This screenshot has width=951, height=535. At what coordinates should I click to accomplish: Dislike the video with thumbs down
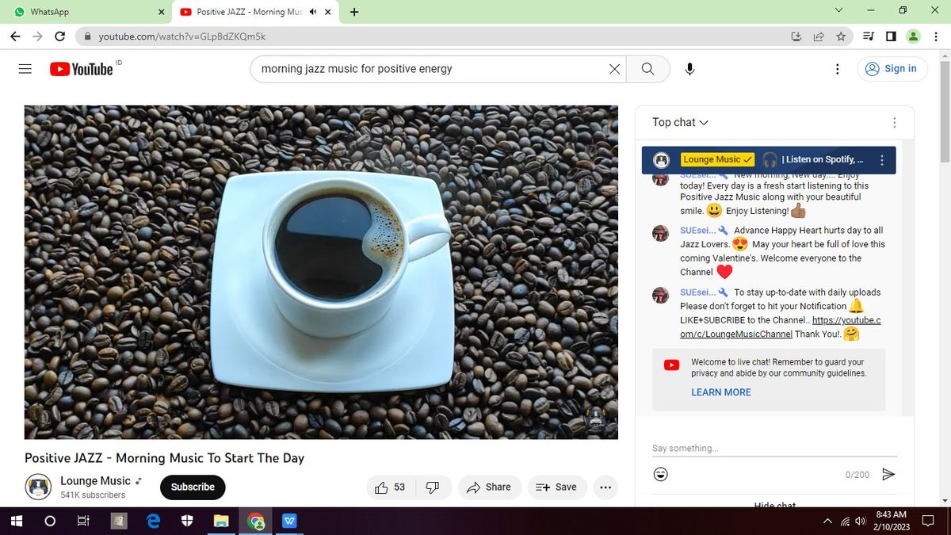(x=433, y=487)
